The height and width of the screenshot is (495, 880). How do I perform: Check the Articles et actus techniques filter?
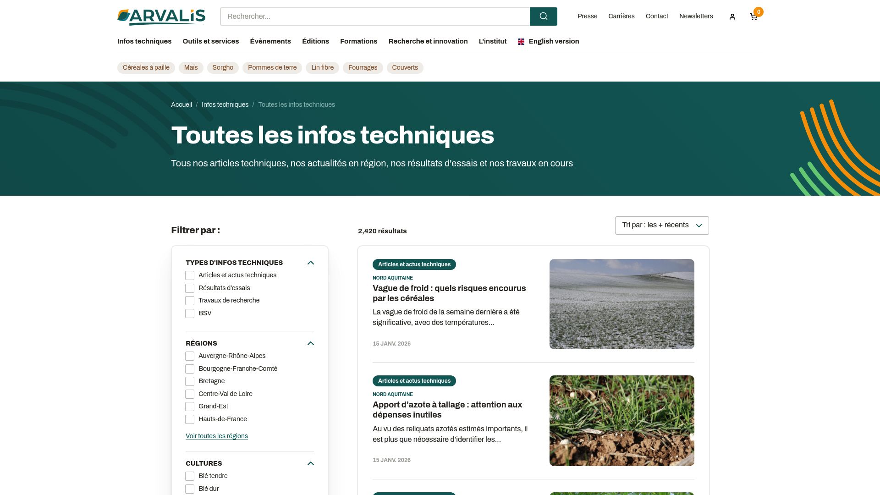point(190,275)
